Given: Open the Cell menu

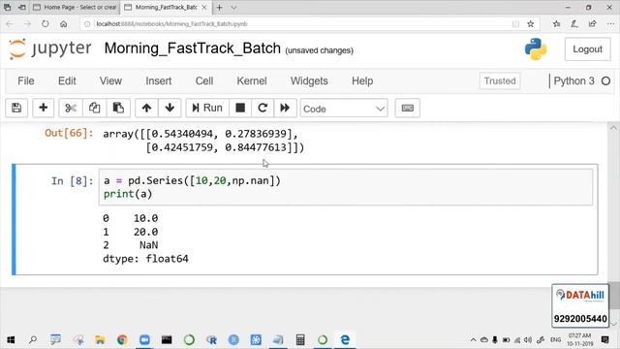Looking at the screenshot, I should pos(204,81).
